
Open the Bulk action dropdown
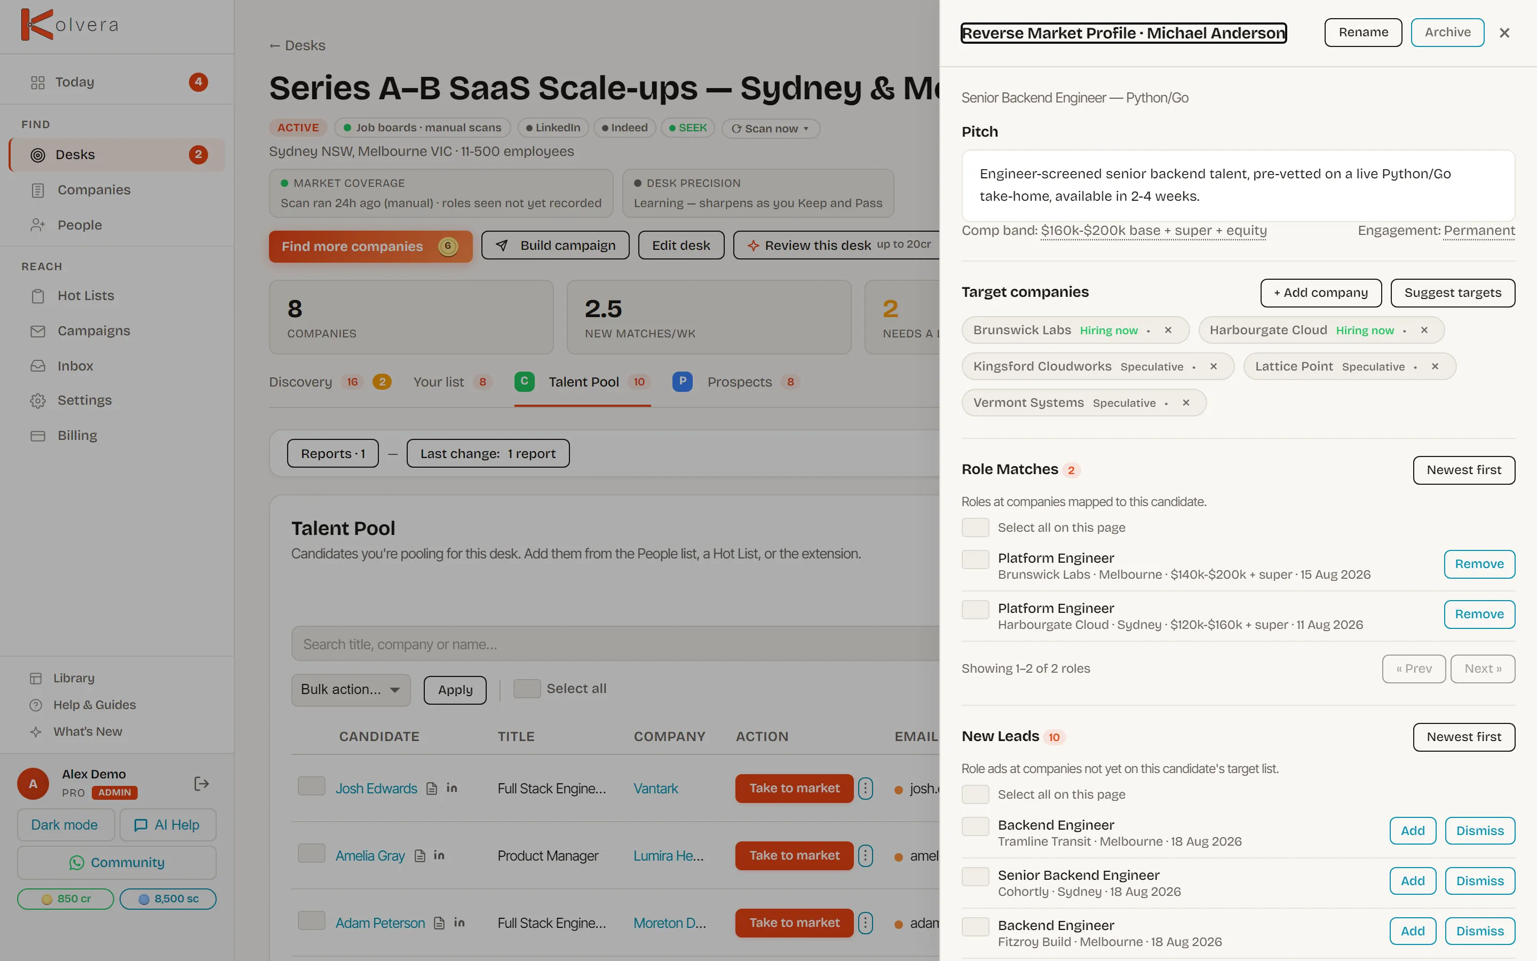click(351, 690)
